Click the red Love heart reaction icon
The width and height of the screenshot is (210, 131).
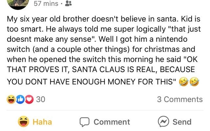pos(29,99)
